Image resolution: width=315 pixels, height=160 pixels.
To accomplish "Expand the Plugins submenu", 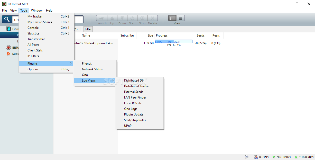I will point(47,64).
